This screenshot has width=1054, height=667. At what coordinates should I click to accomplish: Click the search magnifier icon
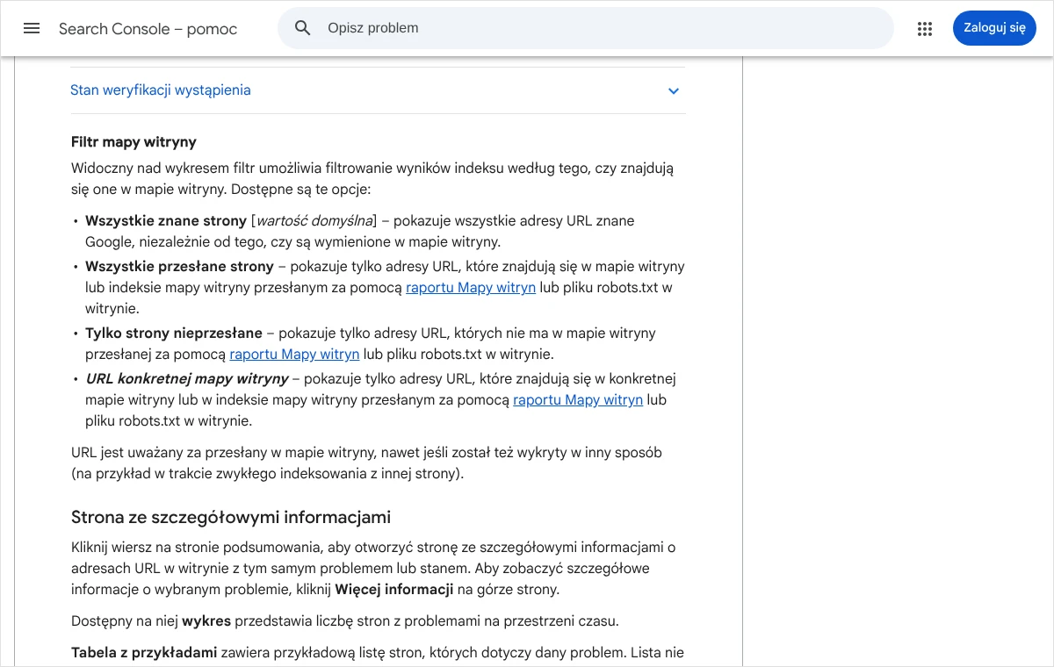pos(303,28)
